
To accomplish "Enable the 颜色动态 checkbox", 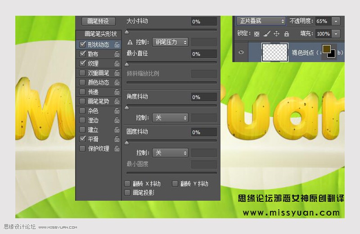I will (x=82, y=82).
